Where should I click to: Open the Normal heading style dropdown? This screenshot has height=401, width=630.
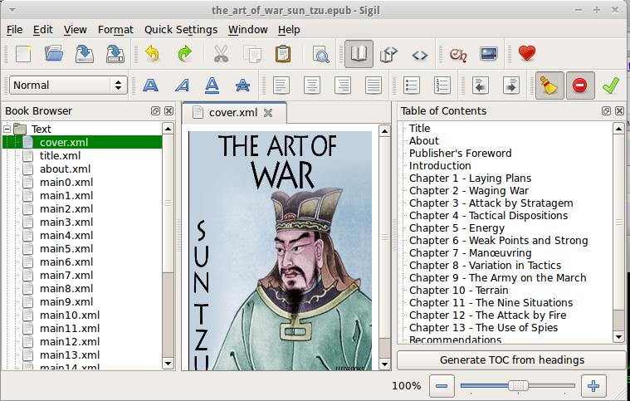pyautogui.click(x=68, y=85)
